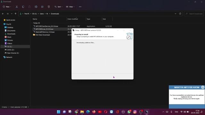Select MFS100Driver_9.2.0.0.exe file

click(x=44, y=29)
